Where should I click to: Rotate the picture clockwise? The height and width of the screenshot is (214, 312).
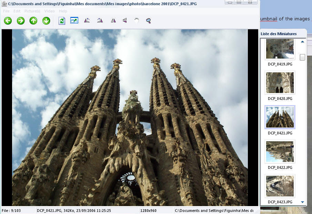pos(100,20)
